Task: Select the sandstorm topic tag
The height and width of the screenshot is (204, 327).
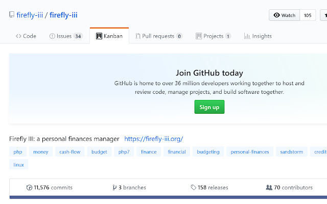Action: click(292, 152)
